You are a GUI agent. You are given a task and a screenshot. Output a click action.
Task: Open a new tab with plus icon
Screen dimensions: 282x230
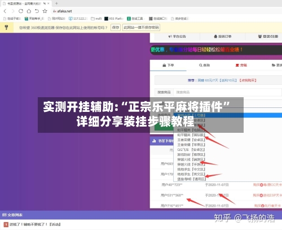coord(56,3)
